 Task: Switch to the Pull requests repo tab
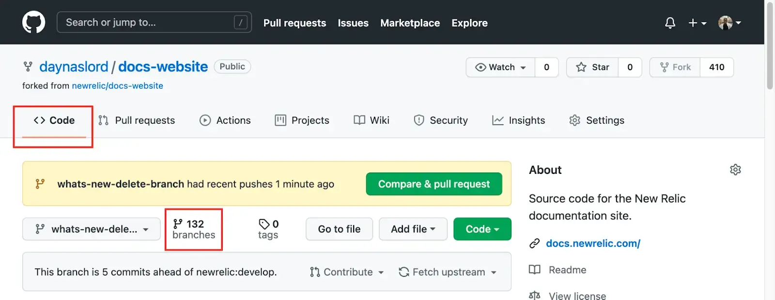[x=137, y=120]
